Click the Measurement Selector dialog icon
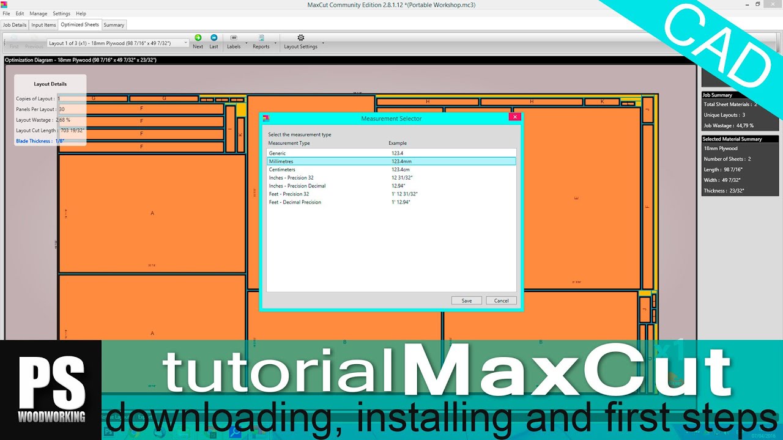The image size is (783, 440). [265, 118]
